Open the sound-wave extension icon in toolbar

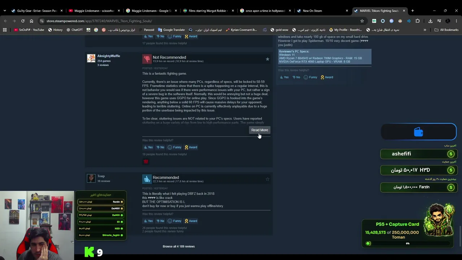pos(409,21)
